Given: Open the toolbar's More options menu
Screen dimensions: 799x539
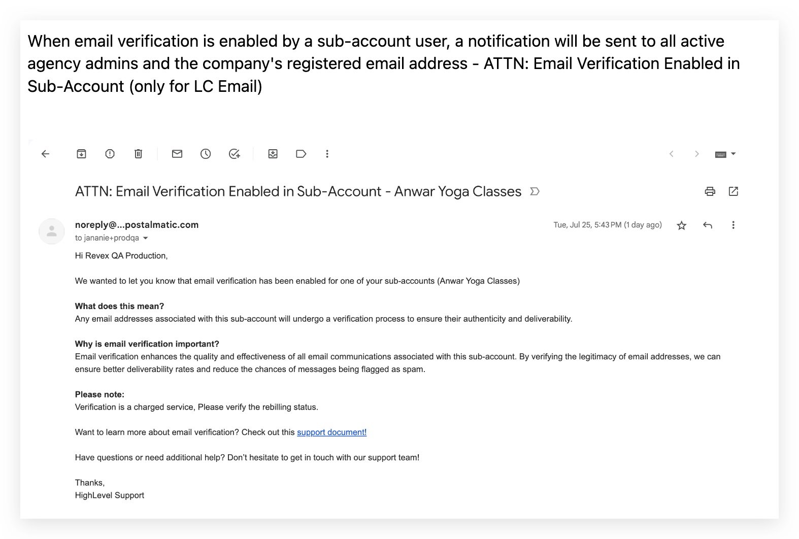Looking at the screenshot, I should coord(327,154).
